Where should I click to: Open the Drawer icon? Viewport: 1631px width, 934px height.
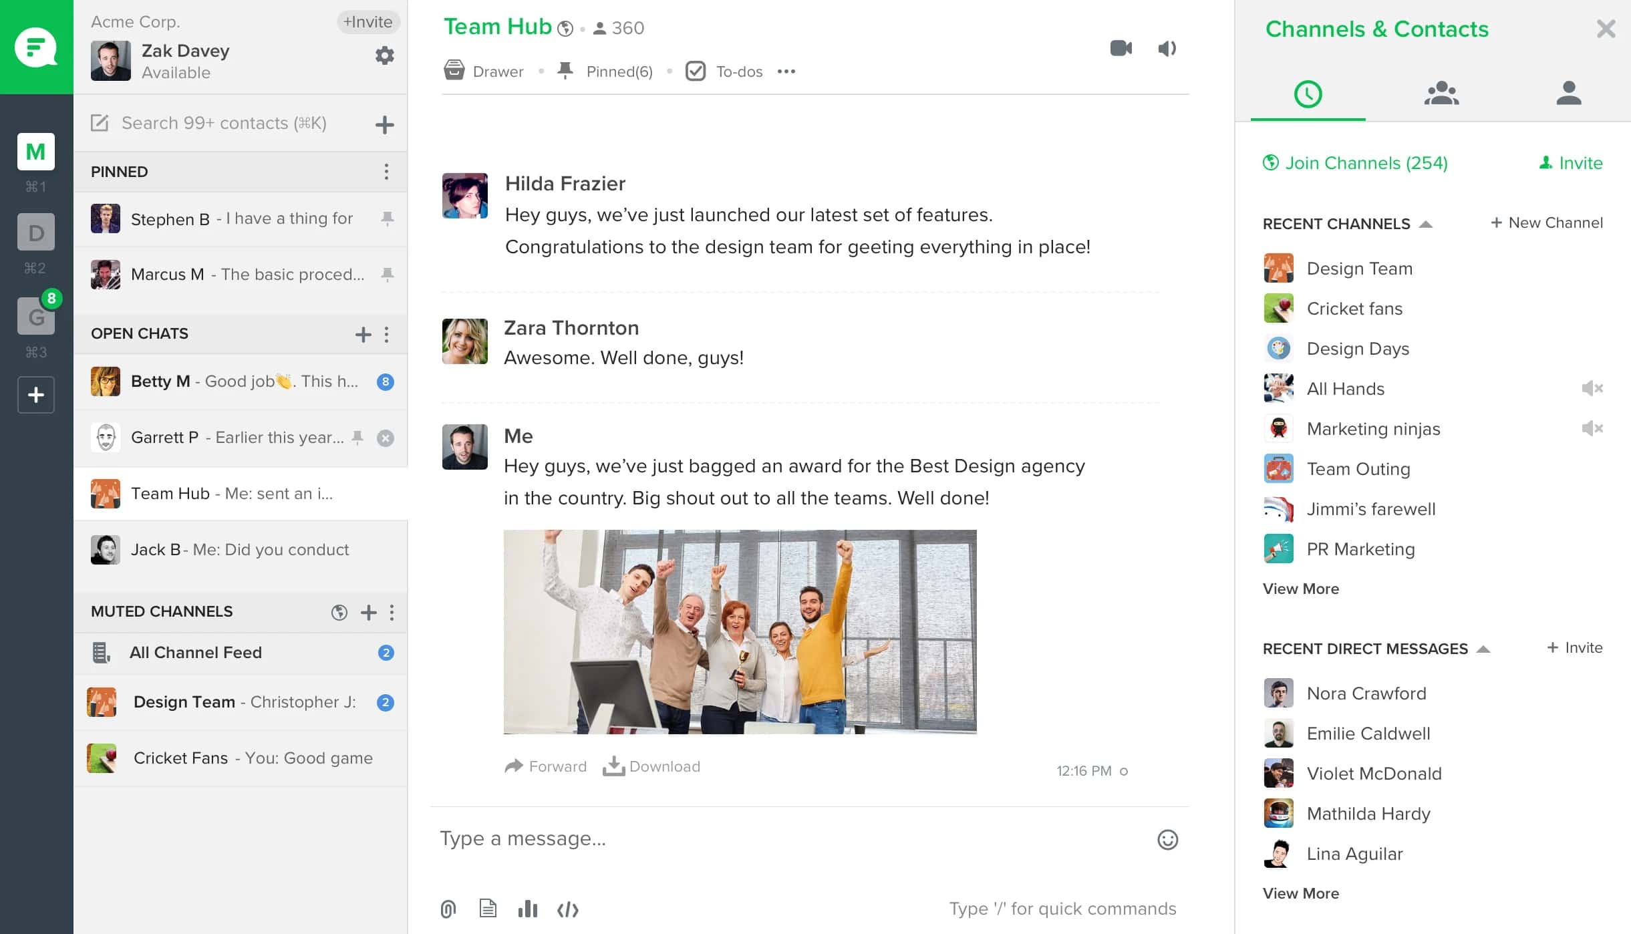[454, 70]
